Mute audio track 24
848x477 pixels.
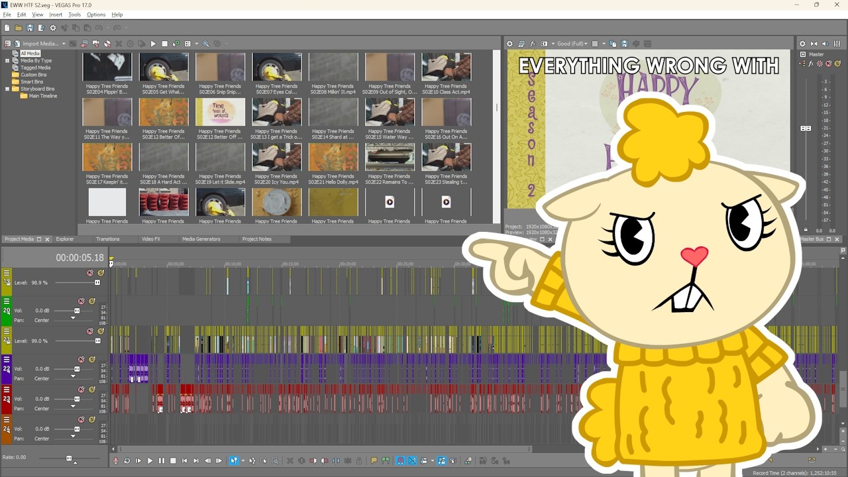click(81, 419)
